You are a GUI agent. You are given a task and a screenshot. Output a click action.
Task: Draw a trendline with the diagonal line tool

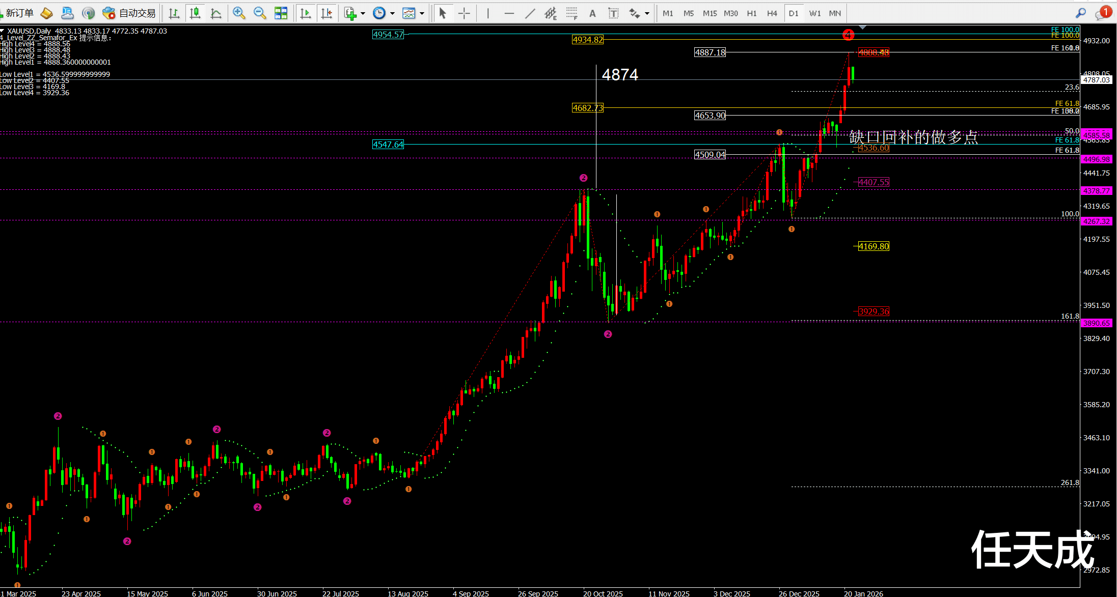point(530,13)
